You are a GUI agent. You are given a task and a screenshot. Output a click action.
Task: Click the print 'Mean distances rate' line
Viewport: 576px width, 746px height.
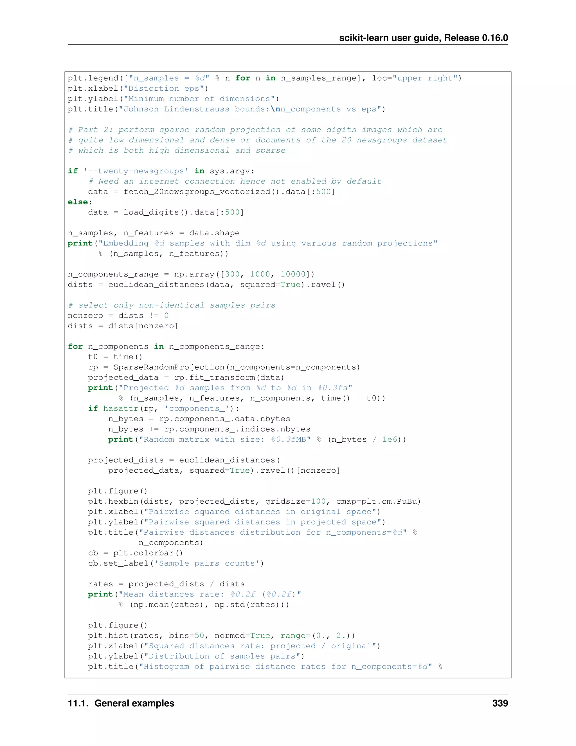click(195, 594)
